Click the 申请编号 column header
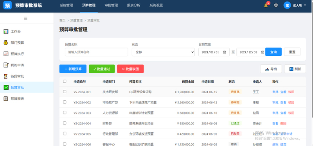 click(80, 82)
